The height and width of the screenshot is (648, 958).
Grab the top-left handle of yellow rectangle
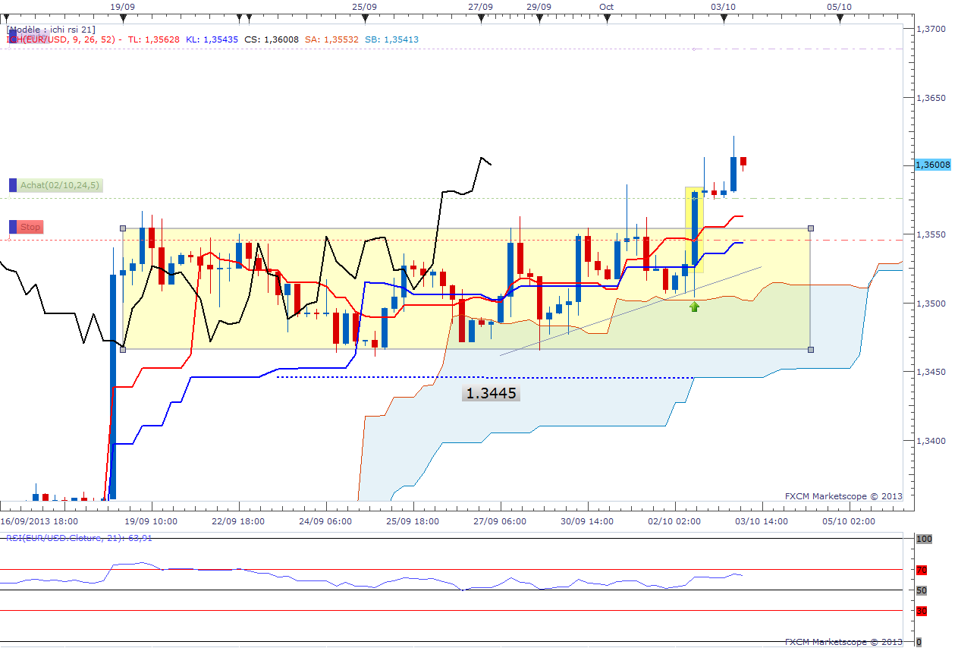pos(124,228)
